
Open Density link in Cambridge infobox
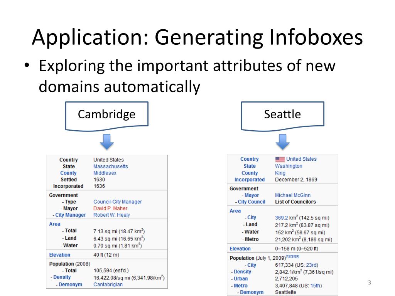point(62,277)
